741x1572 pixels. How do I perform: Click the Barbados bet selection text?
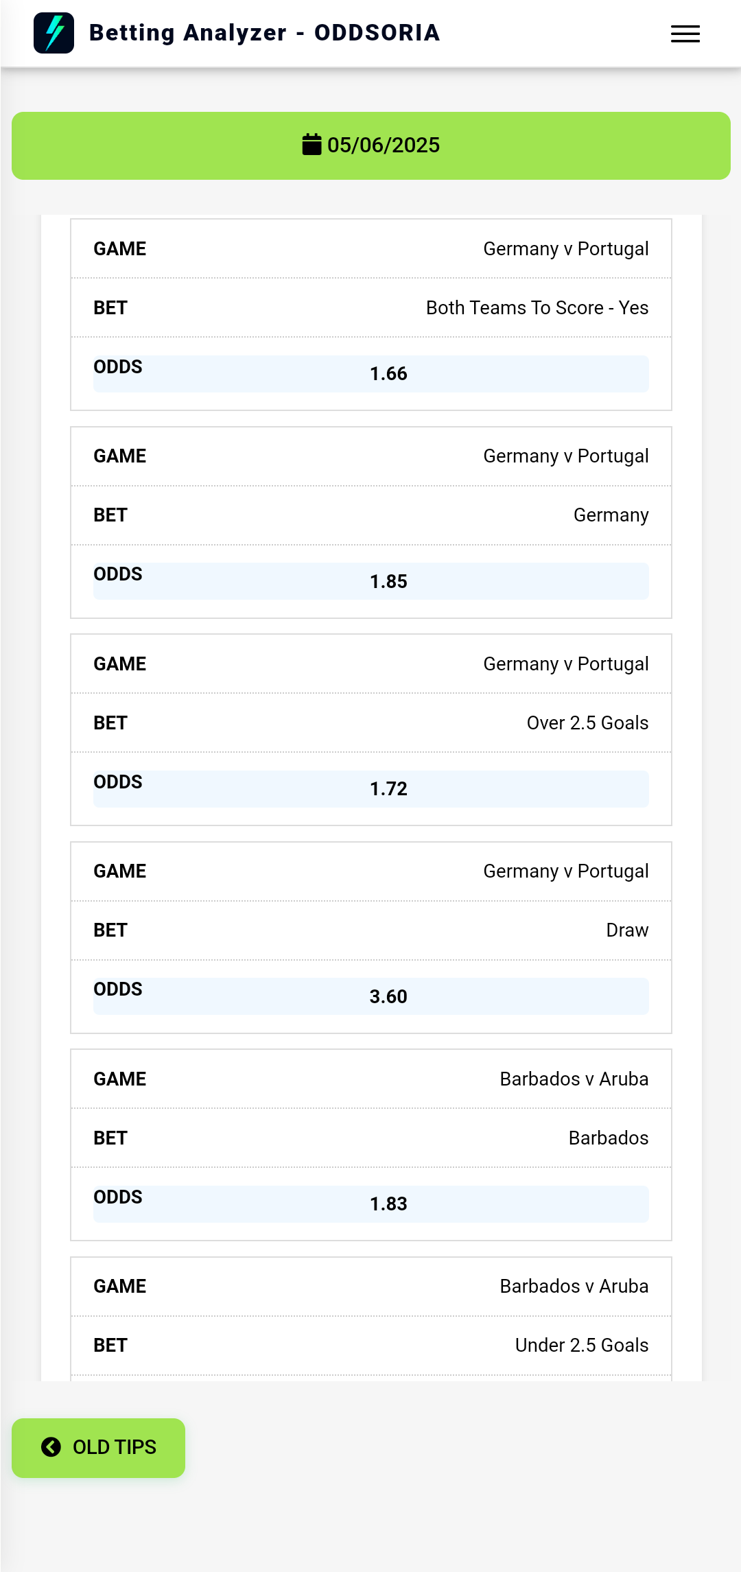609,1138
